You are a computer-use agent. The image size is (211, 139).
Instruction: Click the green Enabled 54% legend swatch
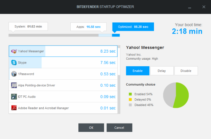pyautogui.click(x=130, y=94)
